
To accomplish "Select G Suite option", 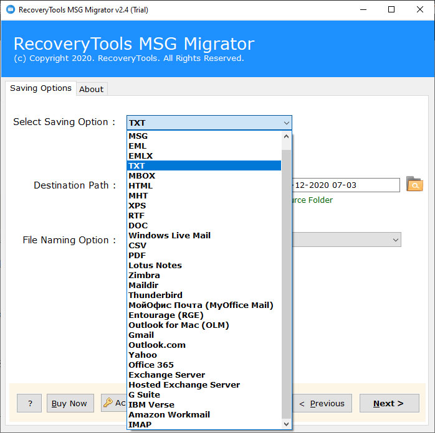I will click(x=204, y=395).
